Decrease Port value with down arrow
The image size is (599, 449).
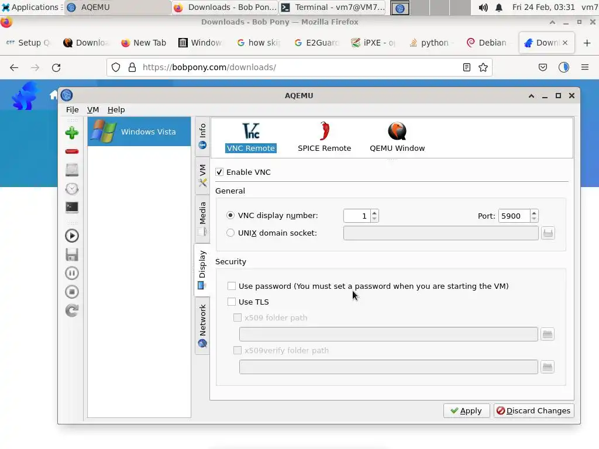[x=534, y=219]
